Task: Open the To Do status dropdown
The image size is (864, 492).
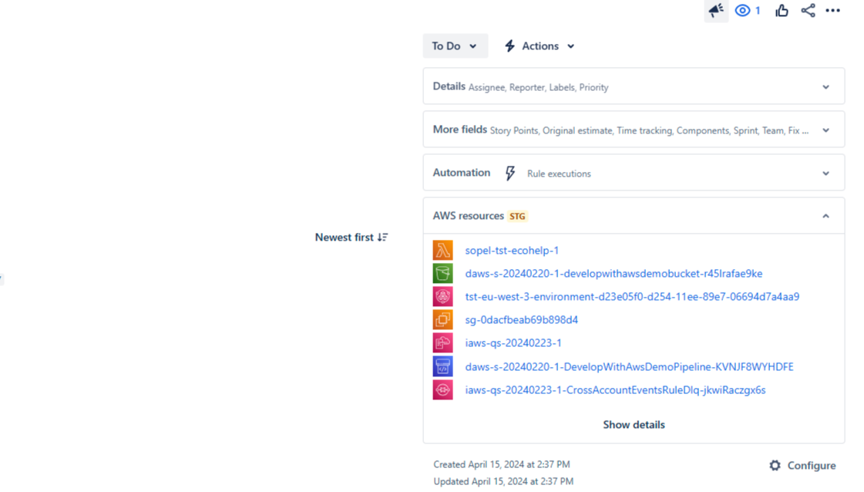Action: (456, 45)
